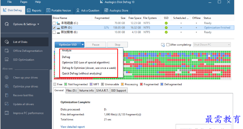Click the Reports clipboard icon
Screen dimensions: 243x129
click(x=29, y=10)
